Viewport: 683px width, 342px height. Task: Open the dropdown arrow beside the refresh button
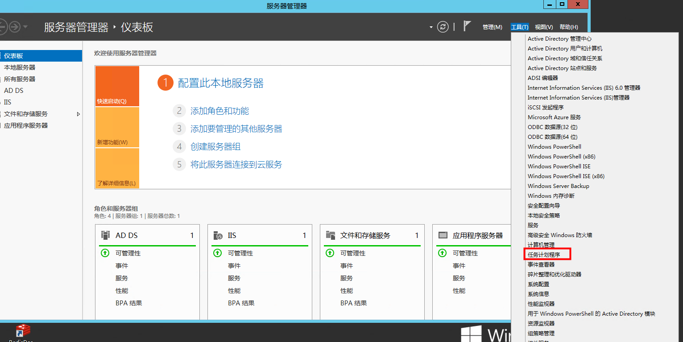point(431,27)
